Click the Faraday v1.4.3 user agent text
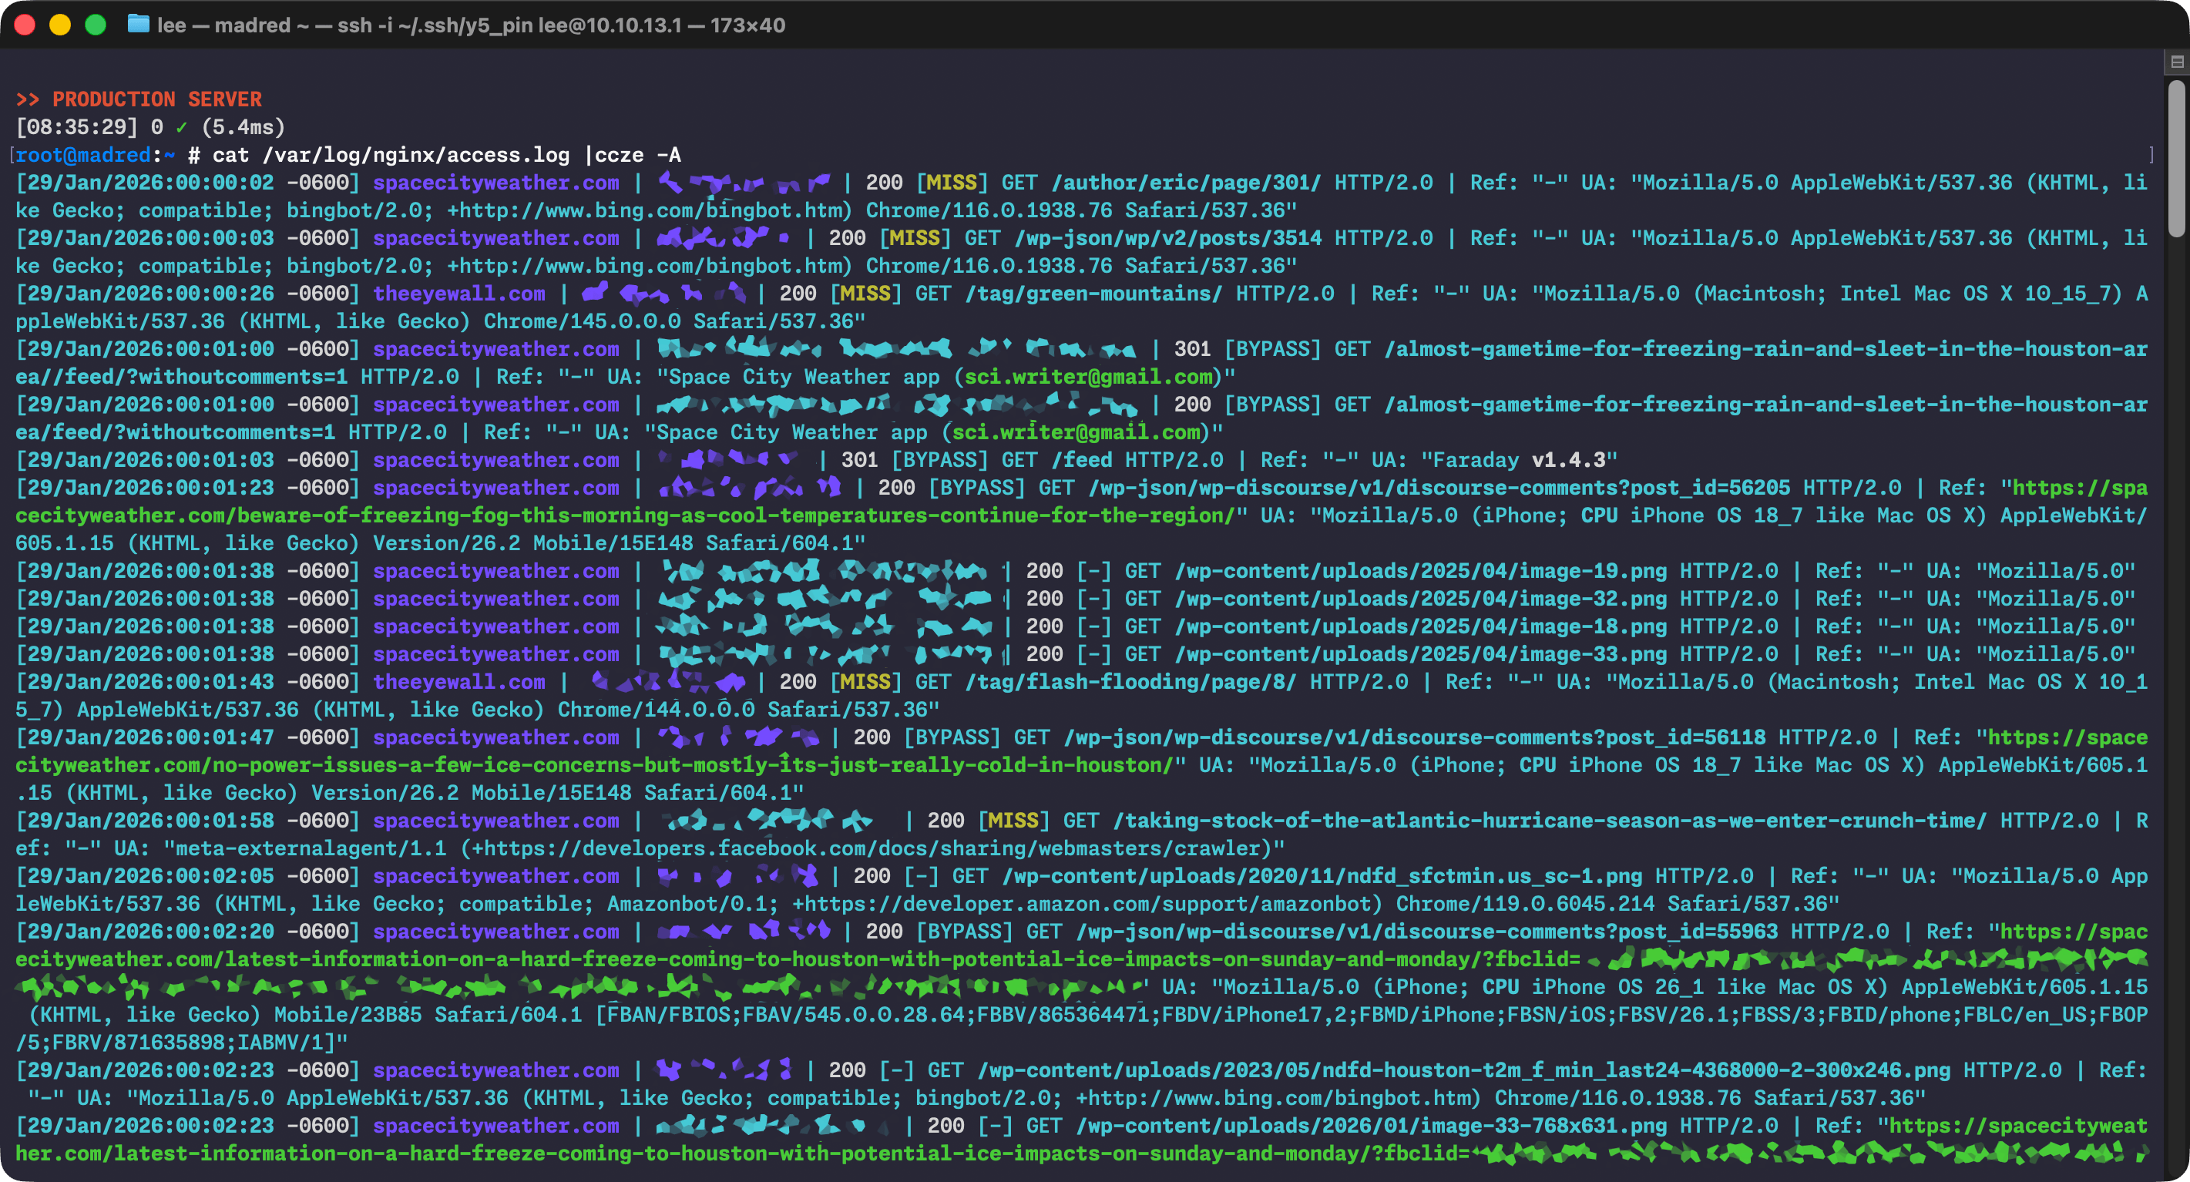 pyautogui.click(x=1518, y=460)
